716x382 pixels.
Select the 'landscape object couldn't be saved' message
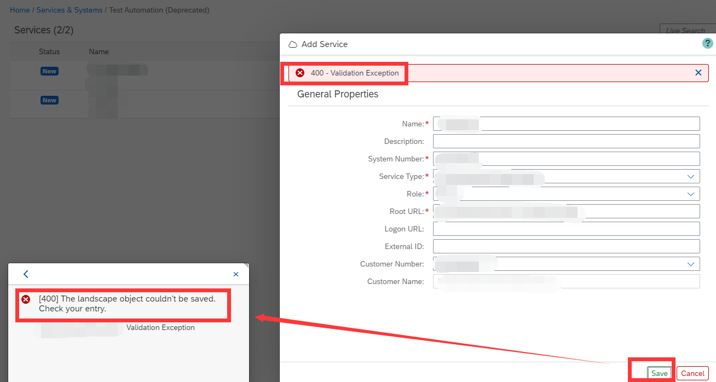click(x=127, y=304)
